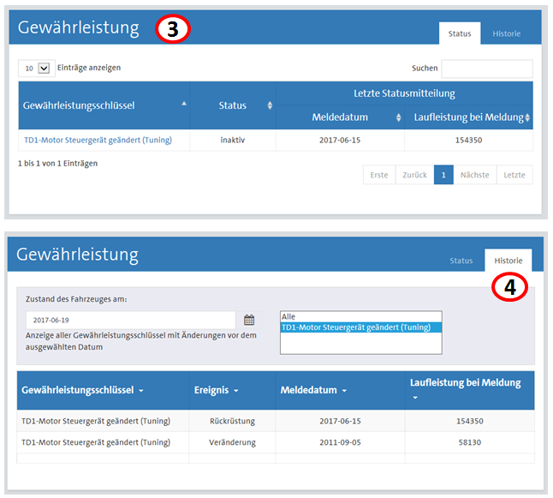This screenshot has height=498, width=553.
Task: Go to Nächste page in pagination
Action: (x=474, y=175)
